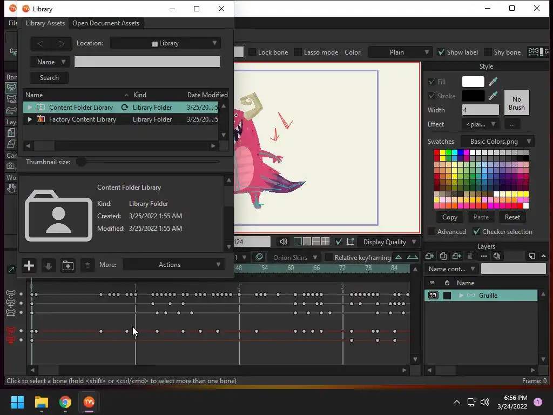Uncheck the Show label checkbox
The image size is (553, 415).
coord(441,52)
